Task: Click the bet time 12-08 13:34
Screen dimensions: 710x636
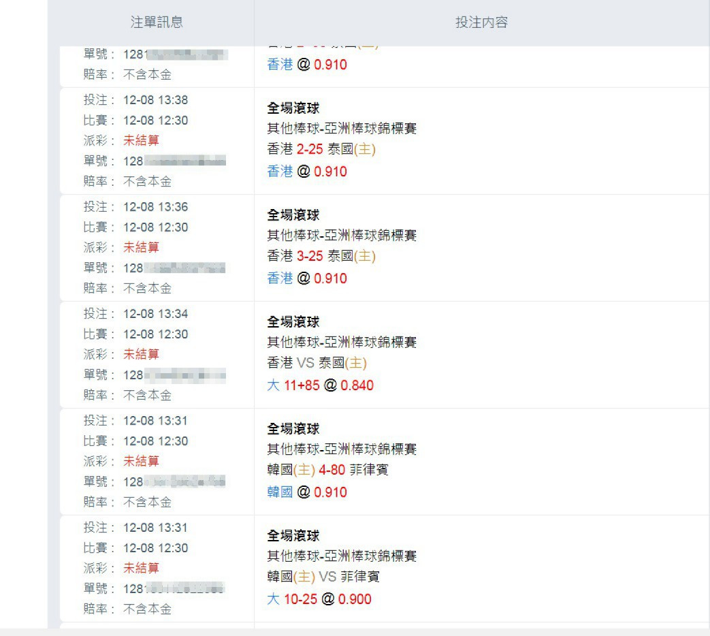Action: tap(155, 313)
